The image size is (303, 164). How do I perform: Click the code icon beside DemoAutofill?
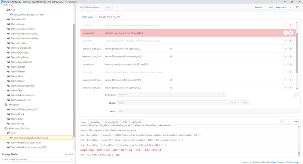[8, 19]
